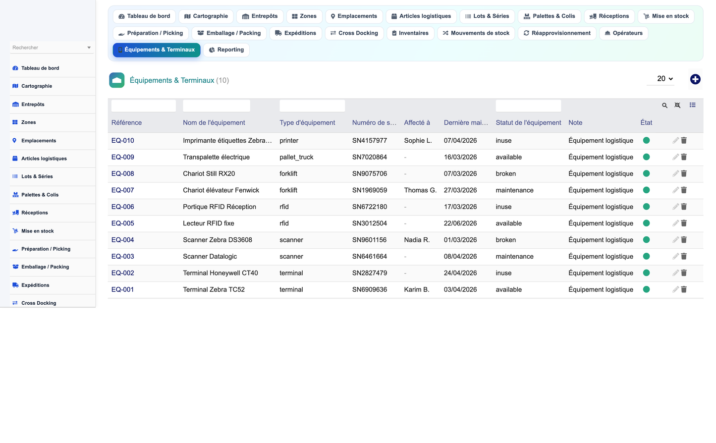Click green État indicator for EQ-005
This screenshot has width=716, height=443.
[x=646, y=223]
